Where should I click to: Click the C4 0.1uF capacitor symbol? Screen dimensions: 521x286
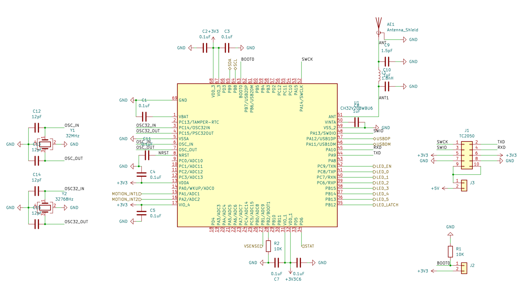(142, 174)
